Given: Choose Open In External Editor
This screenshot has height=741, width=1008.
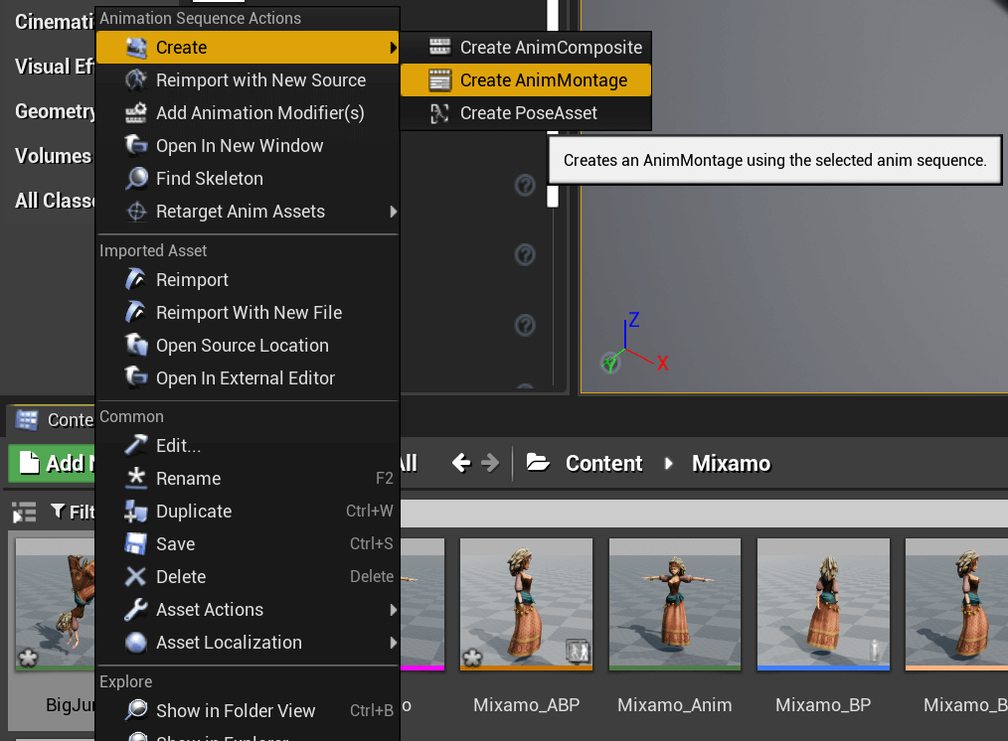Looking at the screenshot, I should [x=248, y=378].
